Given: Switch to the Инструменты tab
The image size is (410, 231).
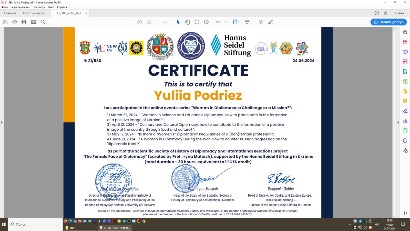Looking at the screenshot, I should pos(34,13).
